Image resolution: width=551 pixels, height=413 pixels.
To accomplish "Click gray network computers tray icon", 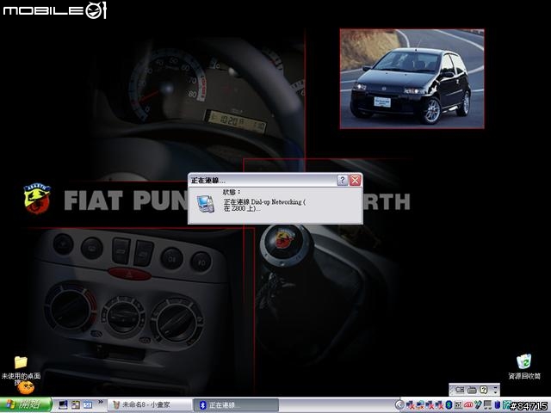I will click(488, 405).
